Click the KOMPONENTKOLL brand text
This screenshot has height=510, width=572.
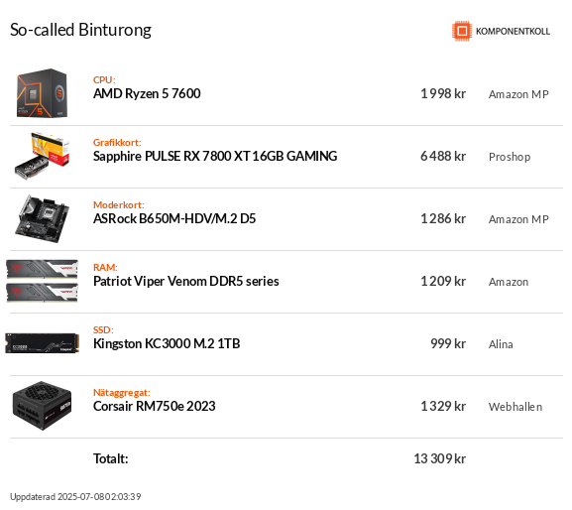point(513,31)
